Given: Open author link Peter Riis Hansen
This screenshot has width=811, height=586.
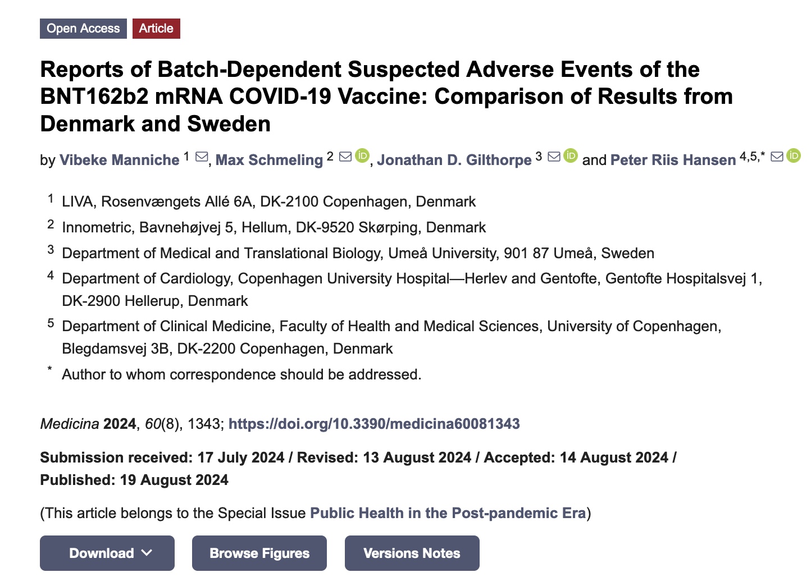Looking at the screenshot, I should [673, 160].
